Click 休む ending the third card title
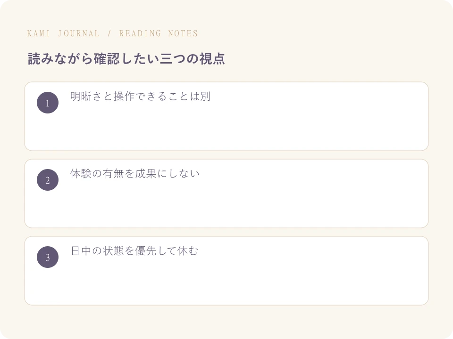453x339 pixels. coord(188,251)
